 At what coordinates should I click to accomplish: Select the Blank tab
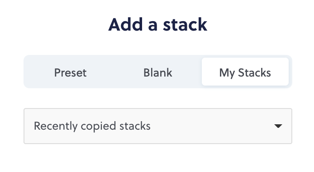coord(158,72)
